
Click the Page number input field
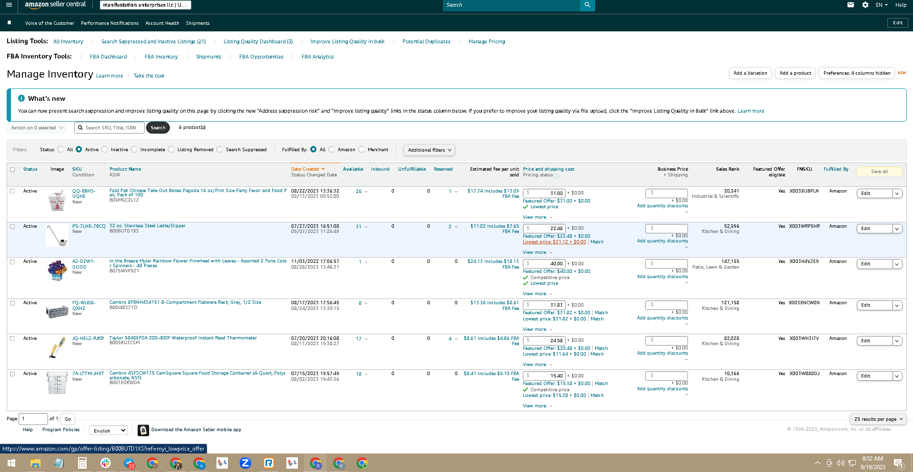[x=33, y=419]
